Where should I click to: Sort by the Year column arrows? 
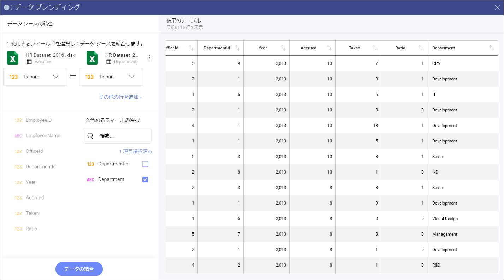(x=283, y=48)
